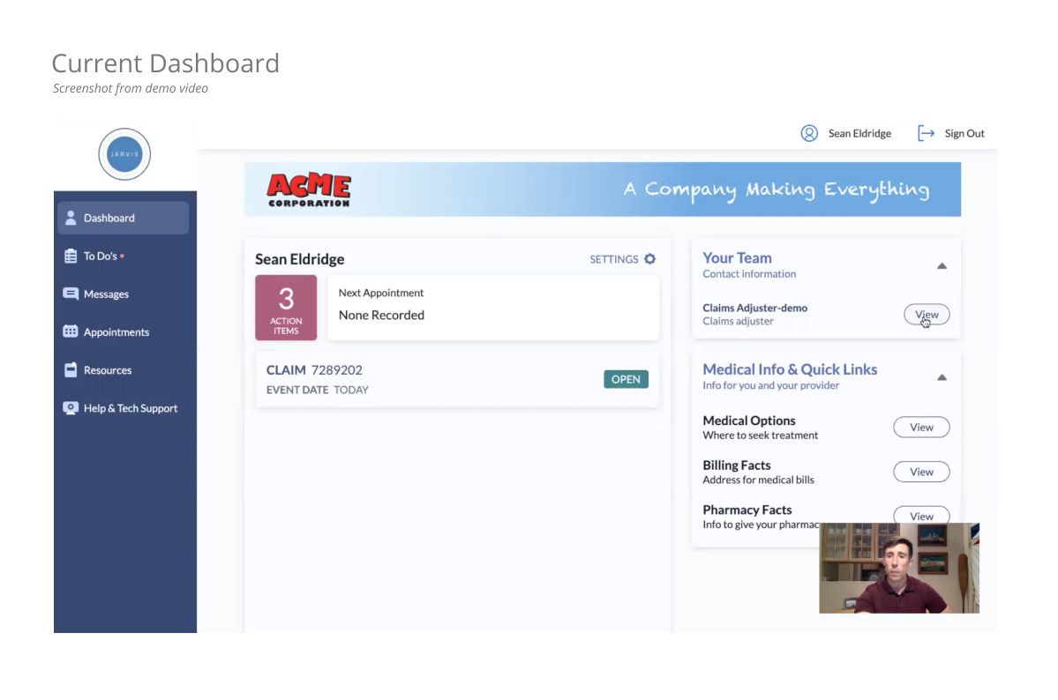The height and width of the screenshot is (700, 1058).
Task: Select Dashboard from the navigation menu
Action: 109,218
